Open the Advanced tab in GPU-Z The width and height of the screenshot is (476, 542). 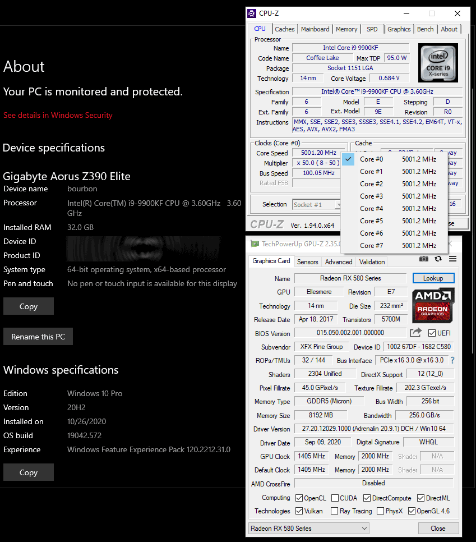339,261
